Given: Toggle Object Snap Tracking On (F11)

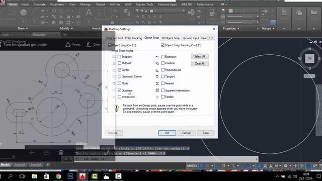Looking at the screenshot, I should pos(163,45).
